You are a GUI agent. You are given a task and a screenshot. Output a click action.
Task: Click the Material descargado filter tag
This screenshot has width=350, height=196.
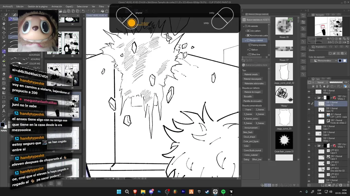(253, 79)
